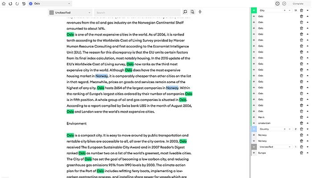The width and height of the screenshot is (312, 178).
Task: Focus the Search input field
Action: (x=137, y=12)
